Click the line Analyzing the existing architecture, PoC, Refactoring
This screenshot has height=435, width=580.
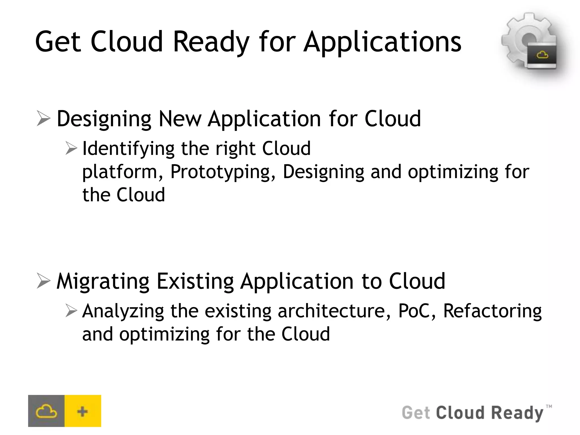click(x=312, y=311)
